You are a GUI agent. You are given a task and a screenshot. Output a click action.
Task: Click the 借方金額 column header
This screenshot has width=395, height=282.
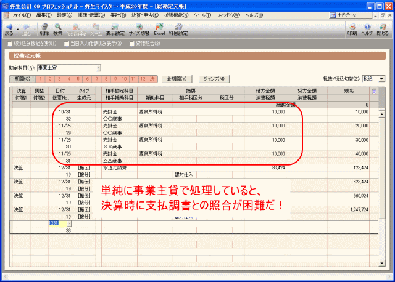pos(265,91)
